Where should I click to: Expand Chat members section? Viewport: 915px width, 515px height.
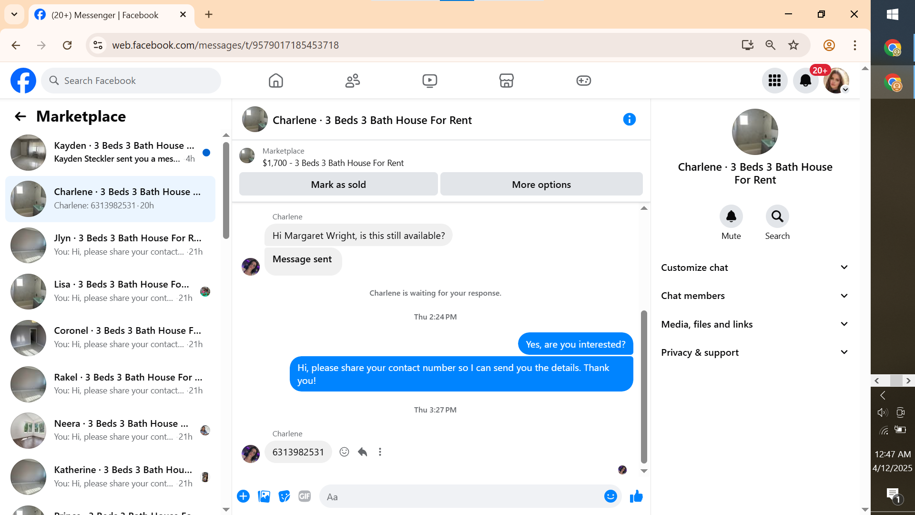755,296
